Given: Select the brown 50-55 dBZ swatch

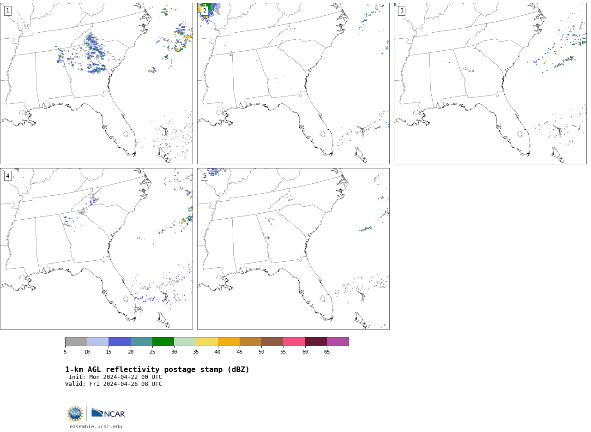Looking at the screenshot, I should tap(272, 342).
